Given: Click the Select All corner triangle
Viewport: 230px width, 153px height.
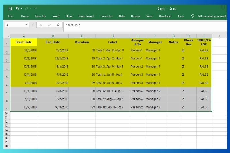Looking at the screenshot, I should 8,36.
